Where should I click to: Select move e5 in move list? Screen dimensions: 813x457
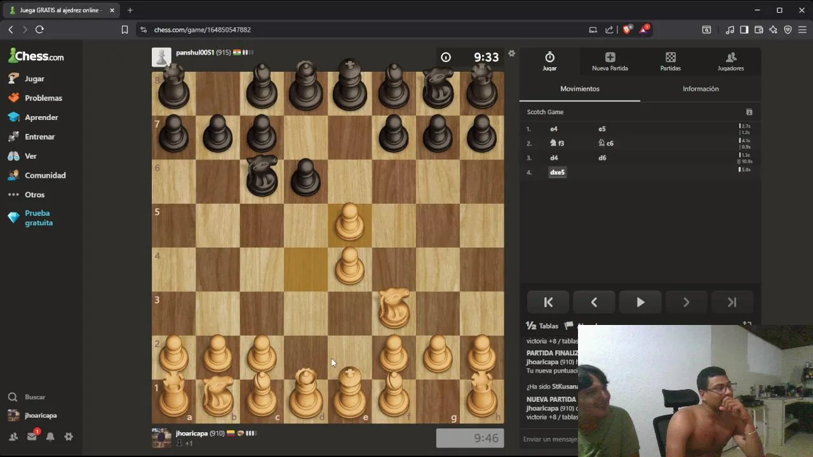click(602, 129)
